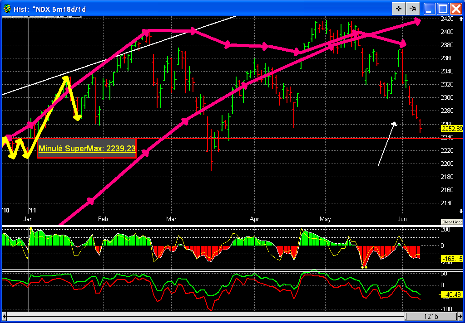Maximize the Hist ^NDX chart window
Image resolution: width=465 pixels, height=323 pixels.
coord(443,9)
